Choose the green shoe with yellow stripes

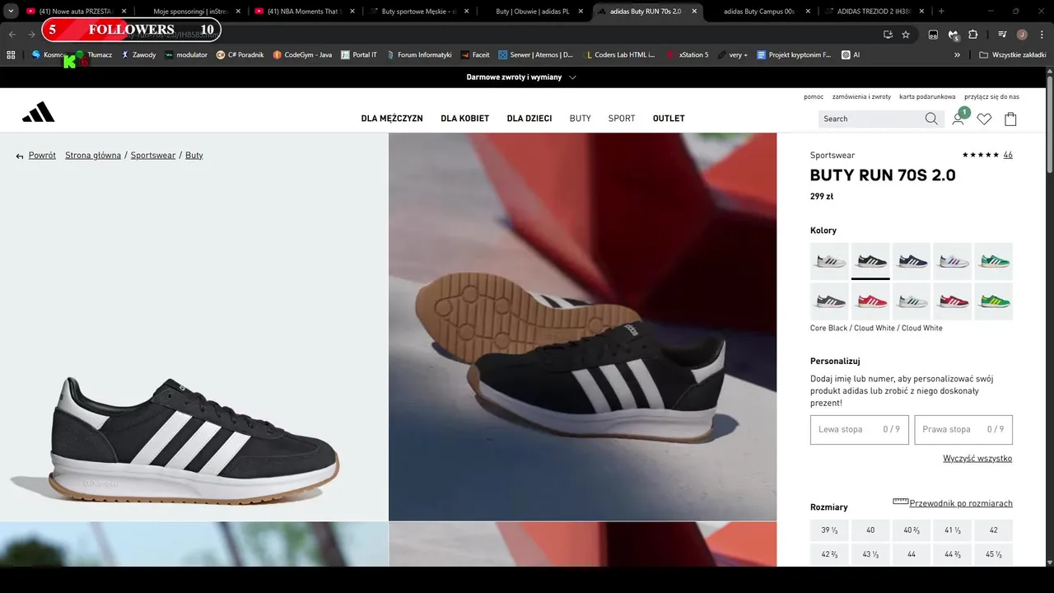pos(994,301)
